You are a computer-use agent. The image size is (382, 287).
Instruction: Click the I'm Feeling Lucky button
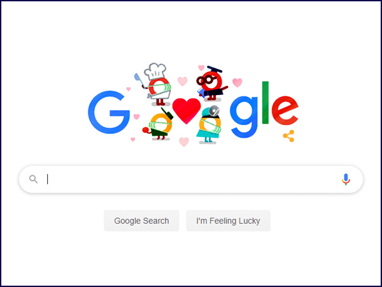pyautogui.click(x=229, y=221)
